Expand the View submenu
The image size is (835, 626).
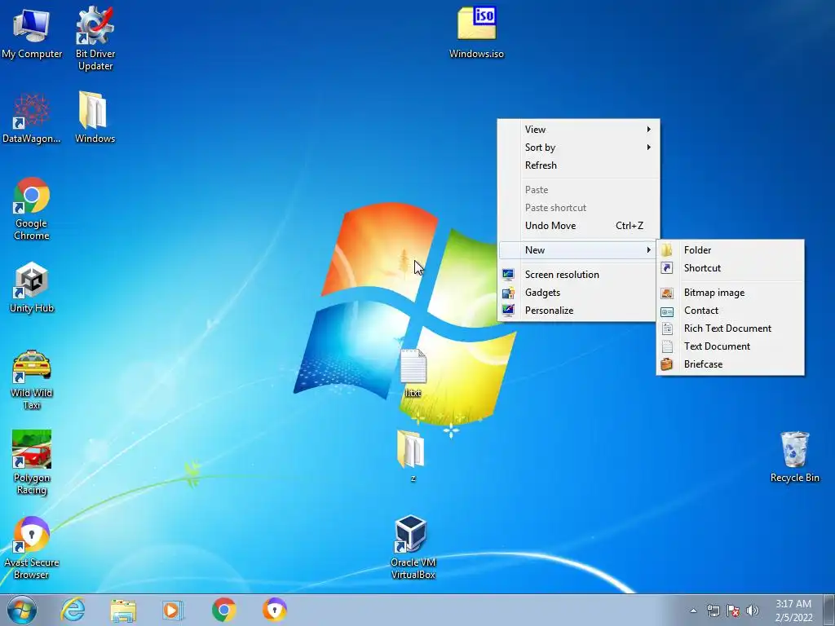click(578, 130)
